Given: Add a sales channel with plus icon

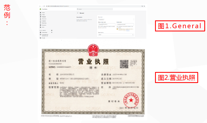Looking at the screenshot, I should pos(52,30).
